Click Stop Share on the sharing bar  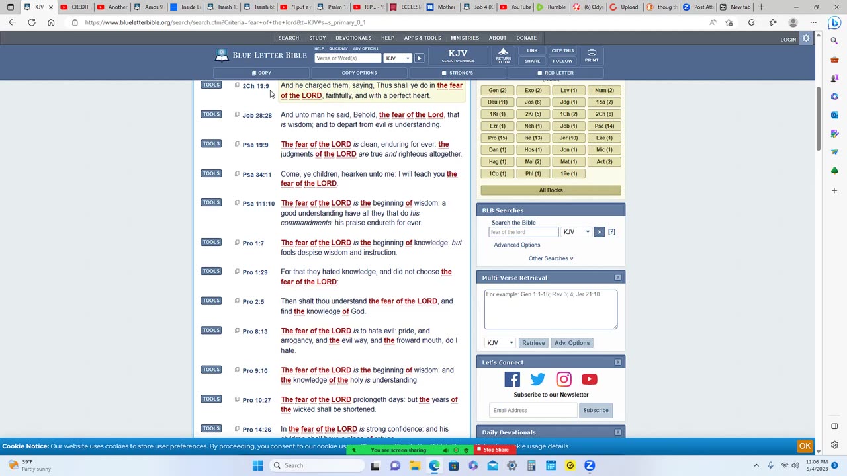[492, 450]
